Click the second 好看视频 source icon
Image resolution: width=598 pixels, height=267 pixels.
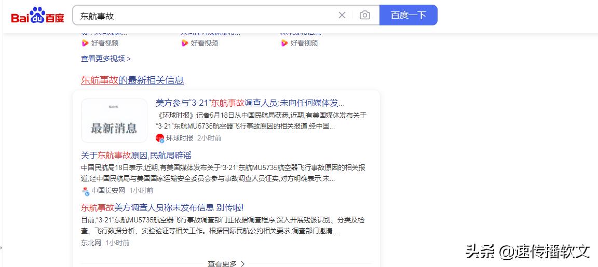coord(185,43)
